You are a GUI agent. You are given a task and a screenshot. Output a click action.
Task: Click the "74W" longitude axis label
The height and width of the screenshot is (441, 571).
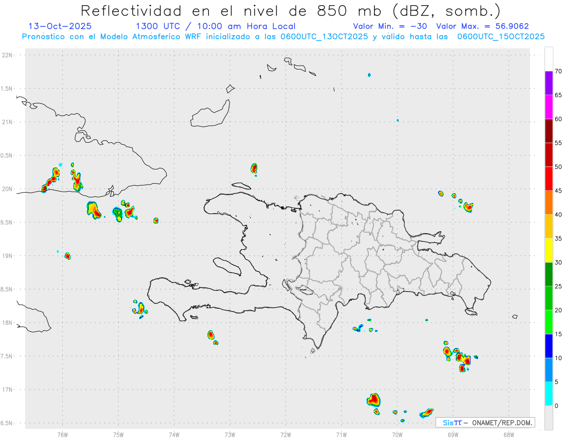click(174, 434)
